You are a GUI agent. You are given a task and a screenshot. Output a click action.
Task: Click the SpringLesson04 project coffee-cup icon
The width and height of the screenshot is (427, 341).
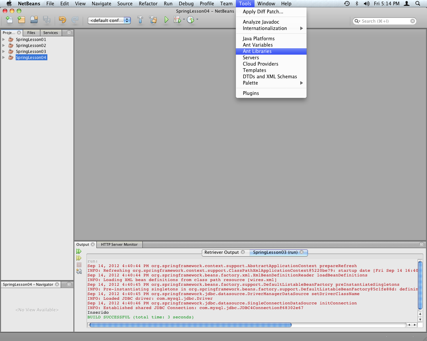[11, 57]
